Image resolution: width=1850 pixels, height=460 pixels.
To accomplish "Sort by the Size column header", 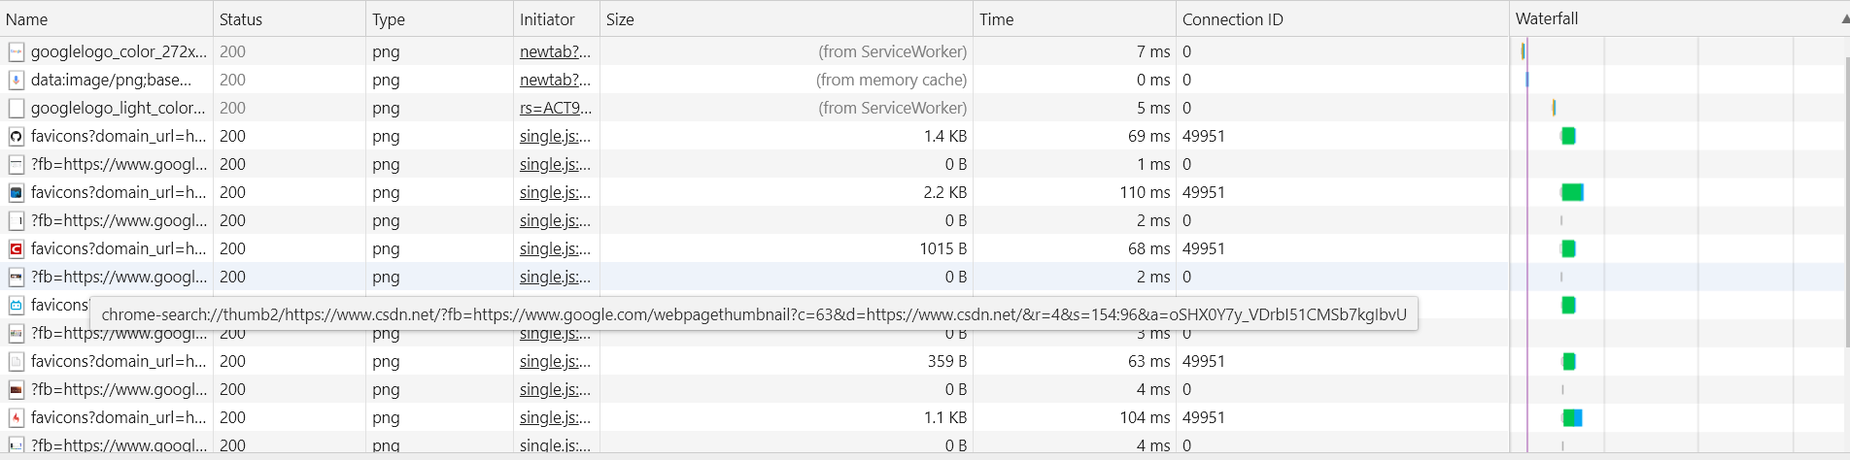I will 620,19.
